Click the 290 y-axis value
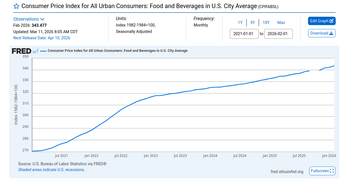This screenshot has height=180, width=346. click(25, 127)
